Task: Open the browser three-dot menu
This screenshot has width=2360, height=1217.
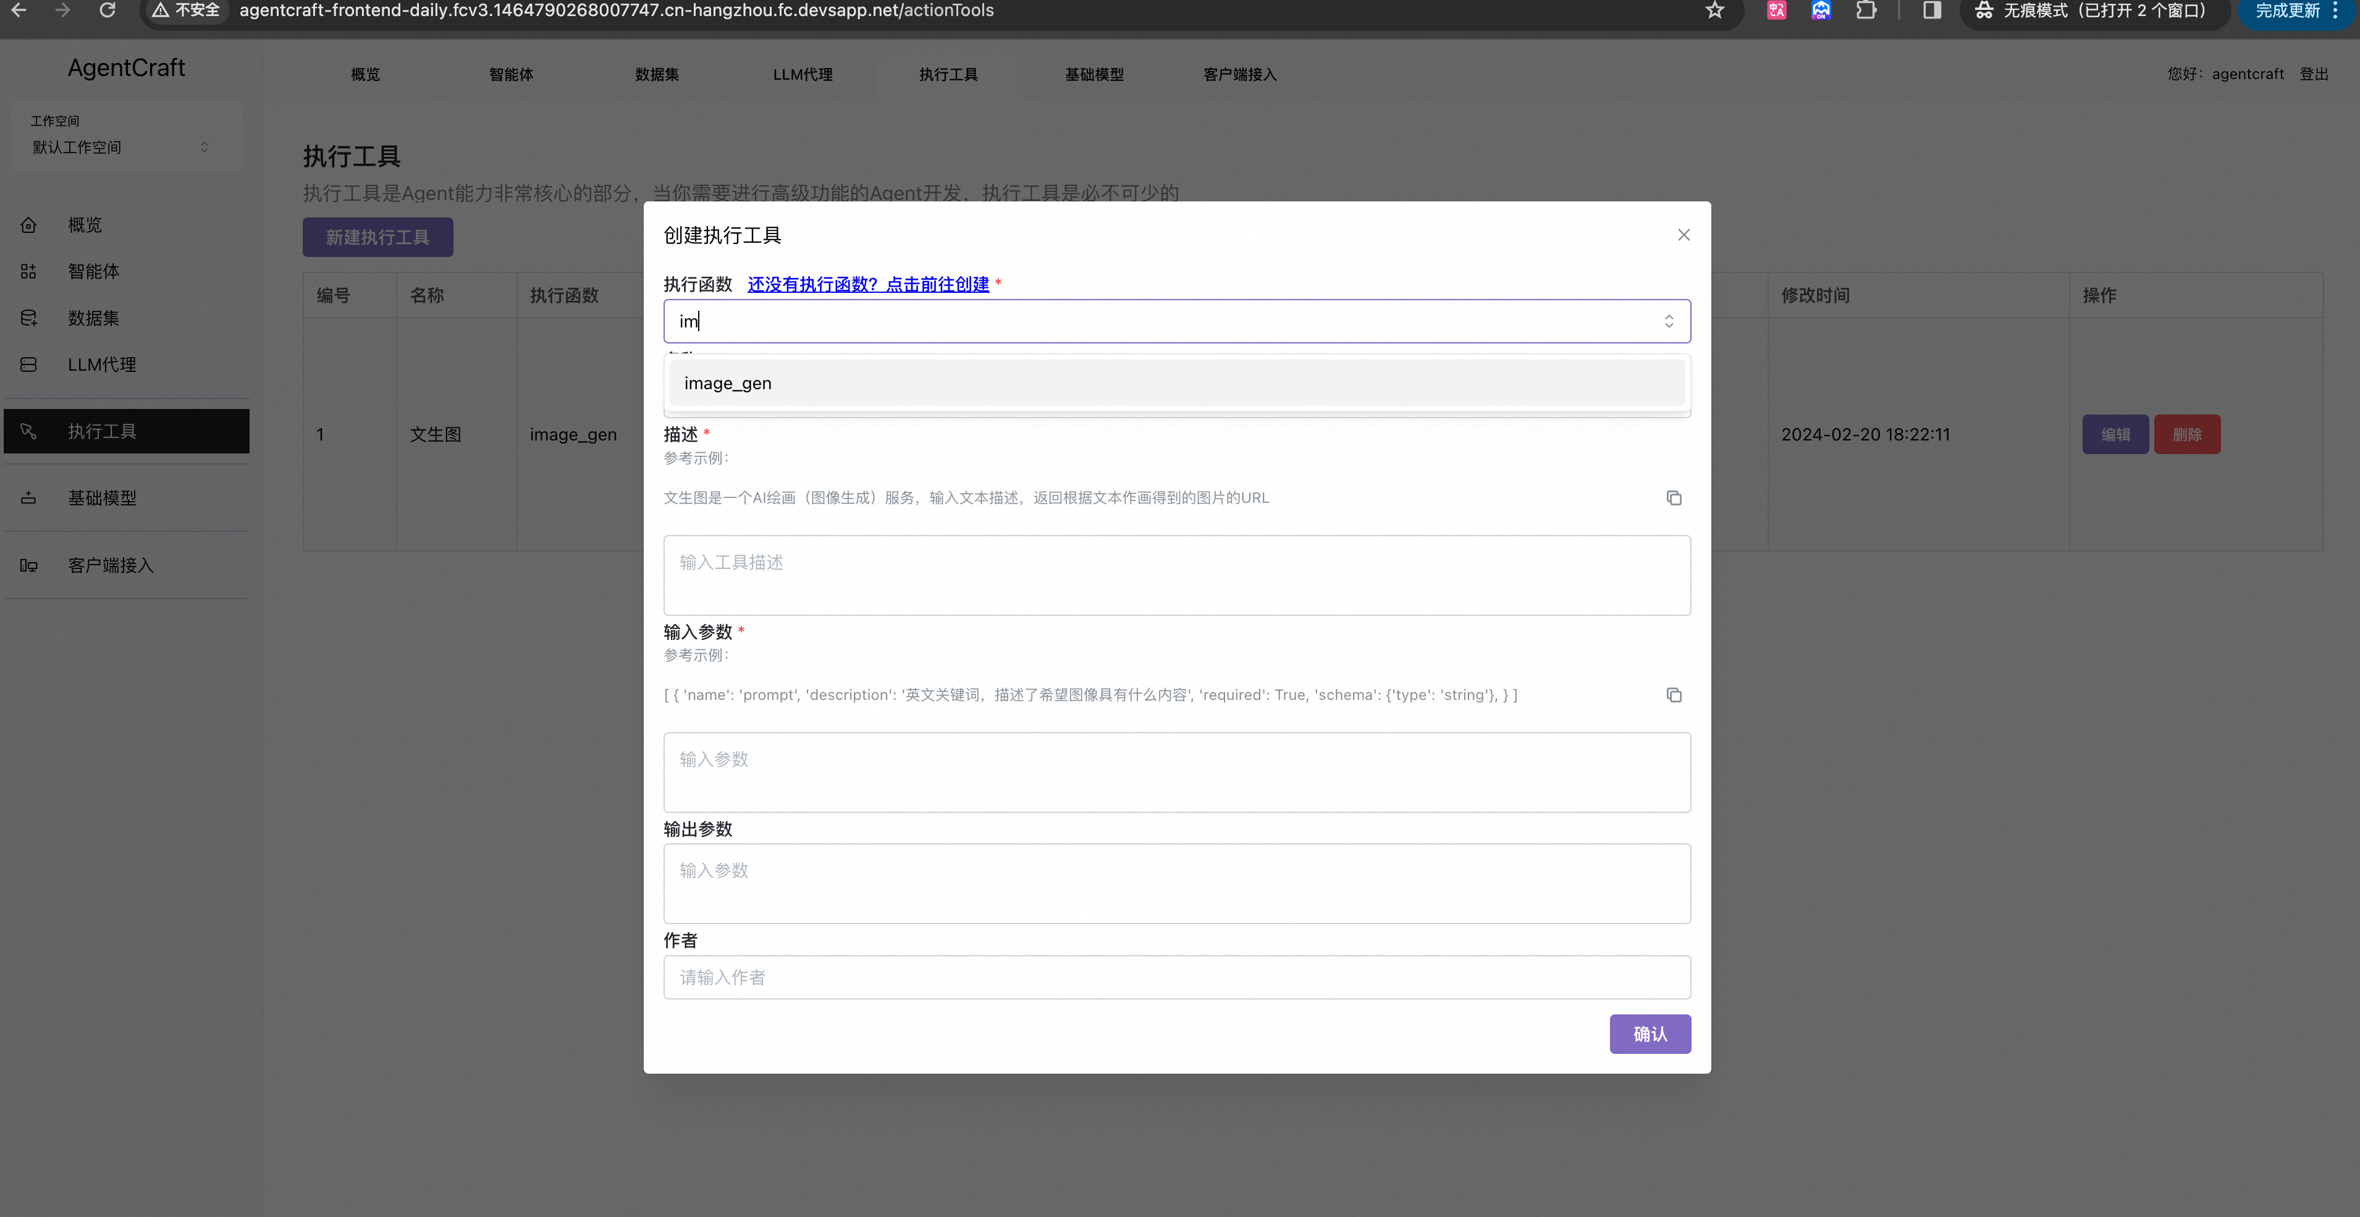Action: tap(2336, 10)
